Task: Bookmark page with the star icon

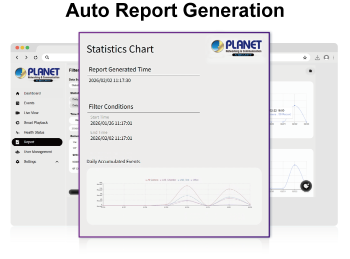Action: [x=305, y=57]
